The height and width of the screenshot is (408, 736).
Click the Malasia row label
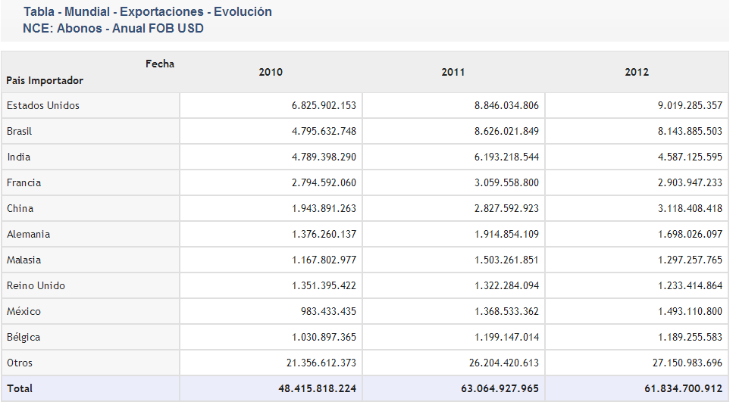click(x=24, y=260)
